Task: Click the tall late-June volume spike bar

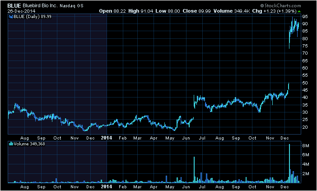Action: coord(194,170)
